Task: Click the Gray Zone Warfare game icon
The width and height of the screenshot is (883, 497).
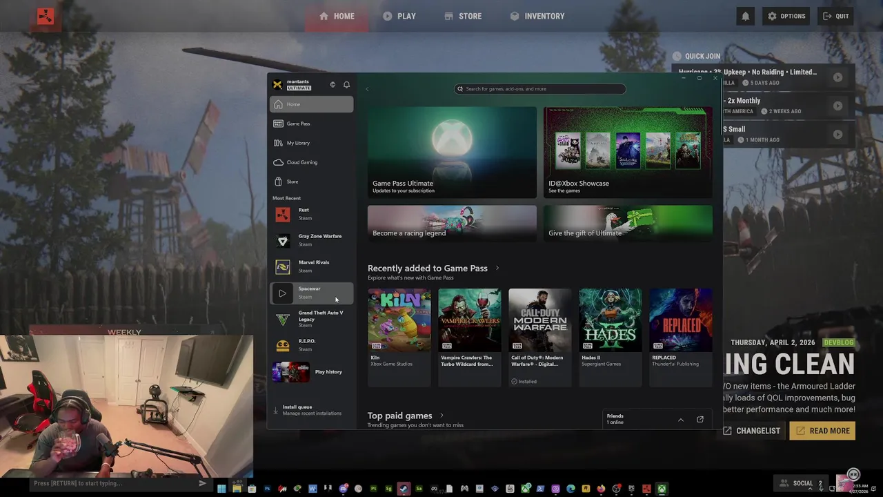Action: tap(282, 241)
